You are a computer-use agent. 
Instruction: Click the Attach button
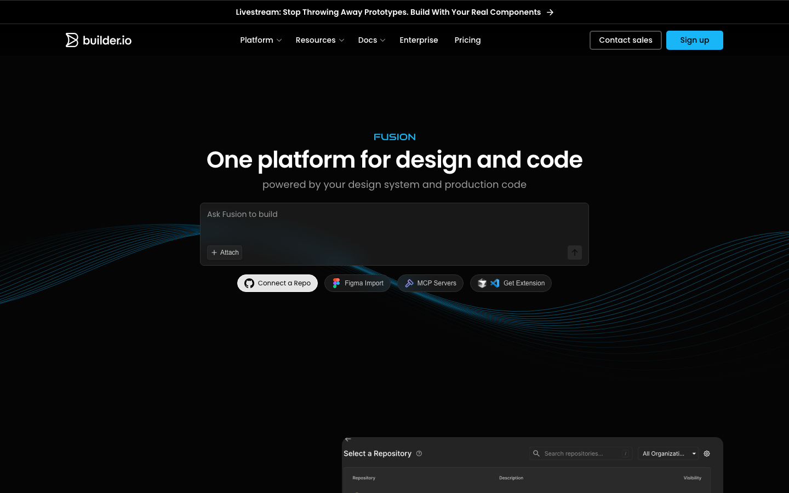[225, 253]
